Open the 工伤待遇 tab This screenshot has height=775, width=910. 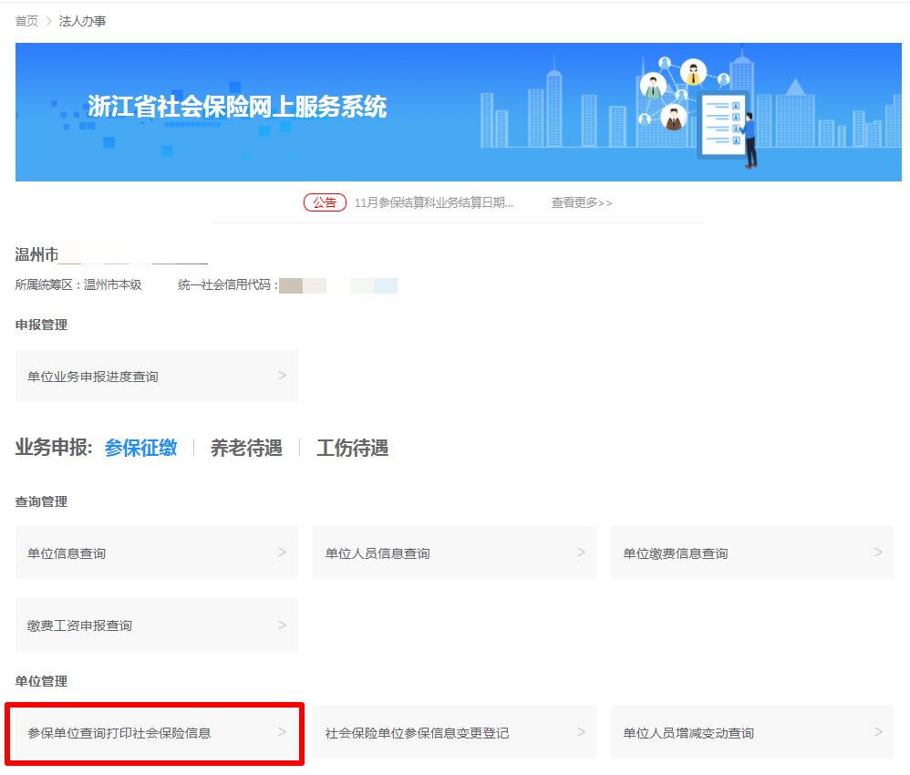pos(352,448)
